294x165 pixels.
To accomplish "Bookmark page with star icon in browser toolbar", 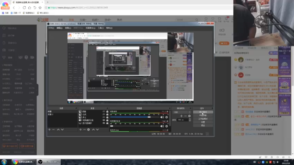I will 40,8.
